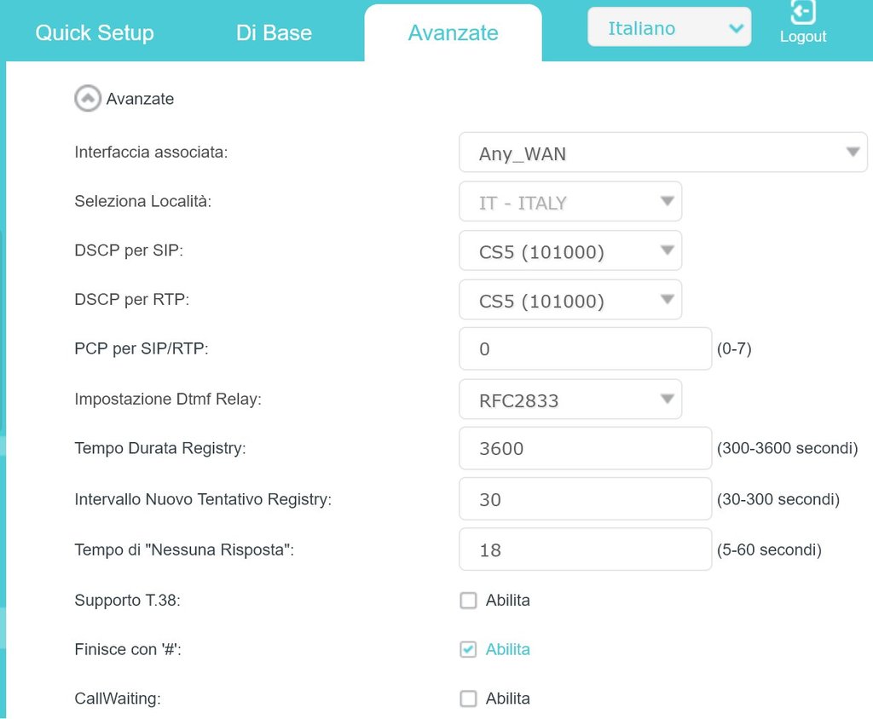Click the Avanzate section heading text
The width and height of the screenshot is (873, 719).
pyautogui.click(x=140, y=99)
